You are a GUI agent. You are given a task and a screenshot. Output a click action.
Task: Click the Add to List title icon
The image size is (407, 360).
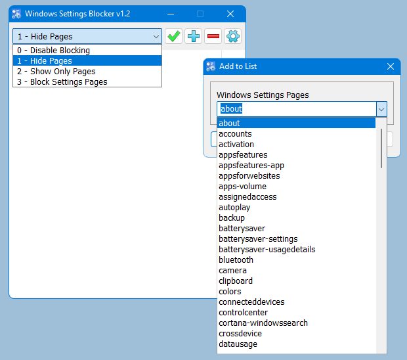[211, 66]
